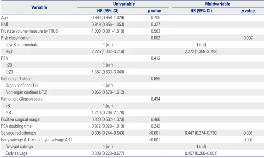The width and height of the screenshot is (264, 158).
Task: Click the value '0.972 (0.928–1.019)'
Action: point(108,126)
